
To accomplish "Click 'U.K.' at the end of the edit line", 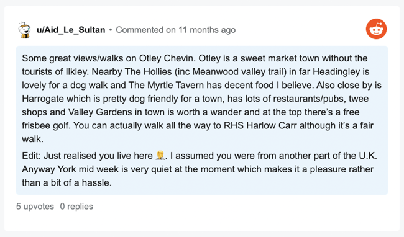I will click(x=368, y=156).
